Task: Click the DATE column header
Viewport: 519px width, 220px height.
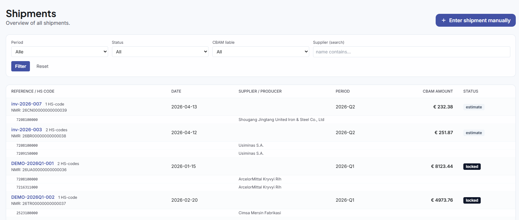Action: coord(176,91)
